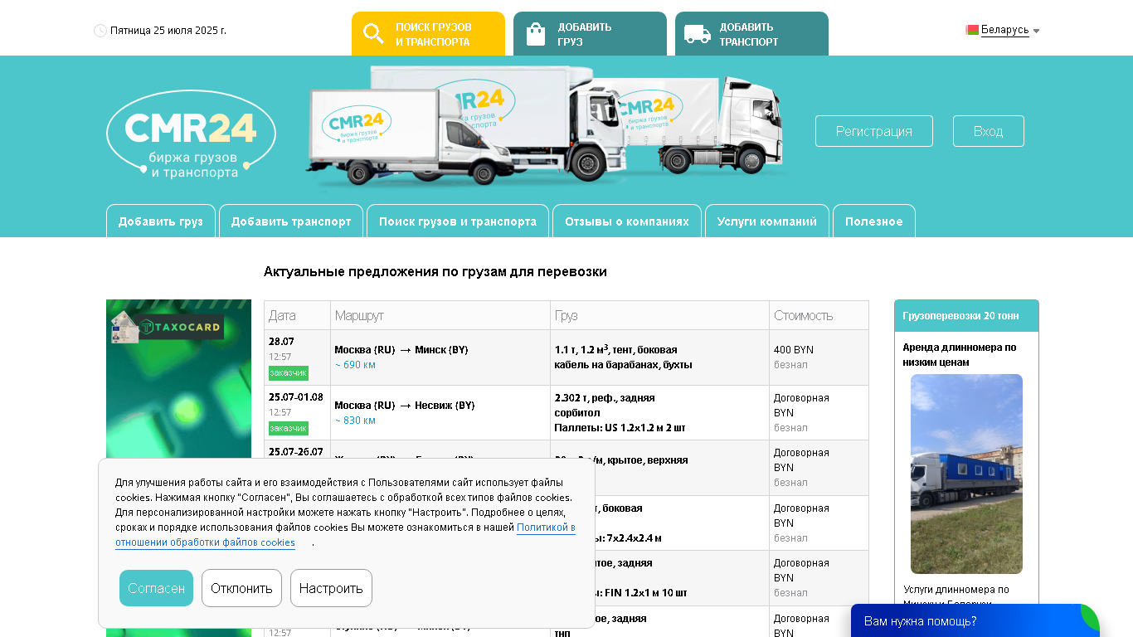Open the Поиск грузов и транспорта navigation tab

[x=458, y=221]
